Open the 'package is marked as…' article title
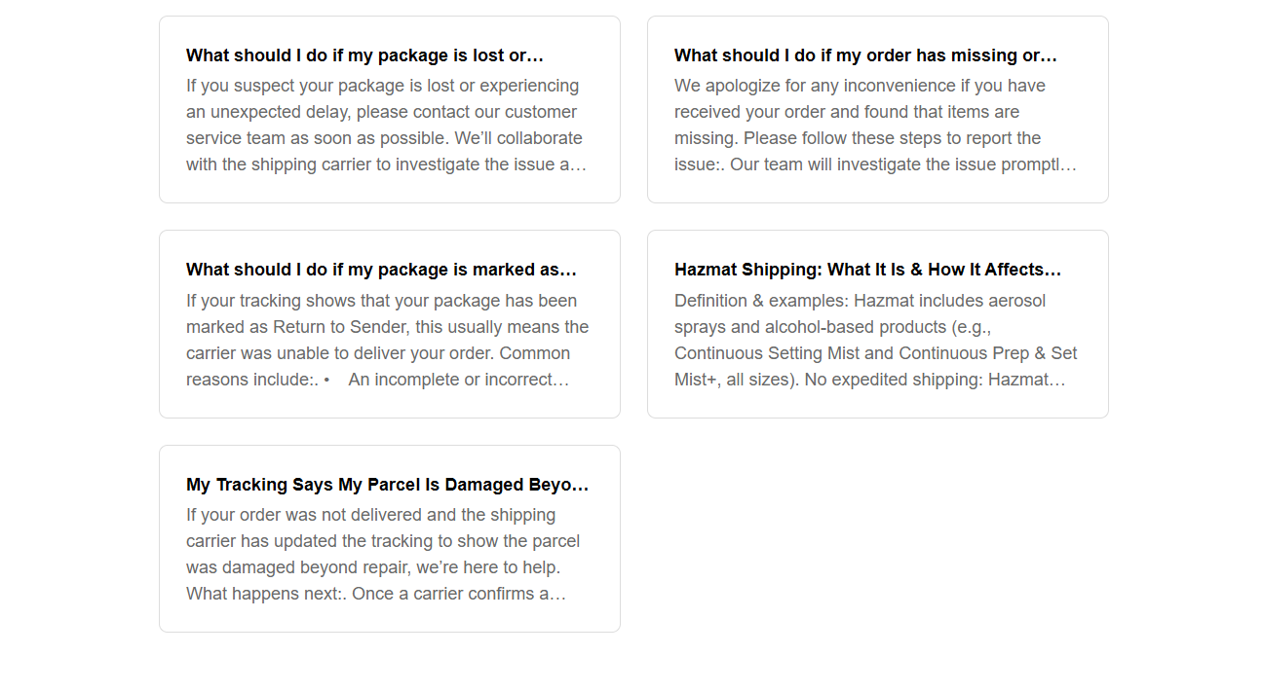Viewport: 1263px width, 692px height. pyautogui.click(x=381, y=270)
